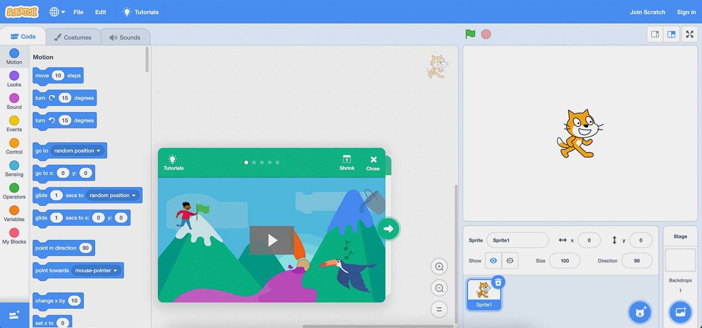This screenshot has width=702, height=328.
Task: Close the tutorial card
Action: coord(373,163)
